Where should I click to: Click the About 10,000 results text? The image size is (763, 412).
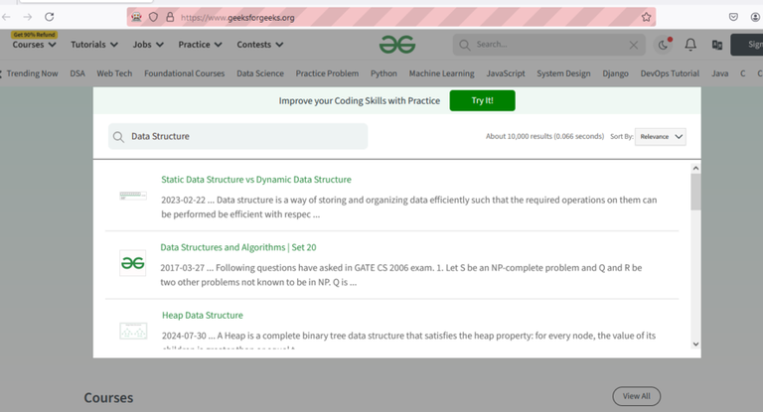545,137
